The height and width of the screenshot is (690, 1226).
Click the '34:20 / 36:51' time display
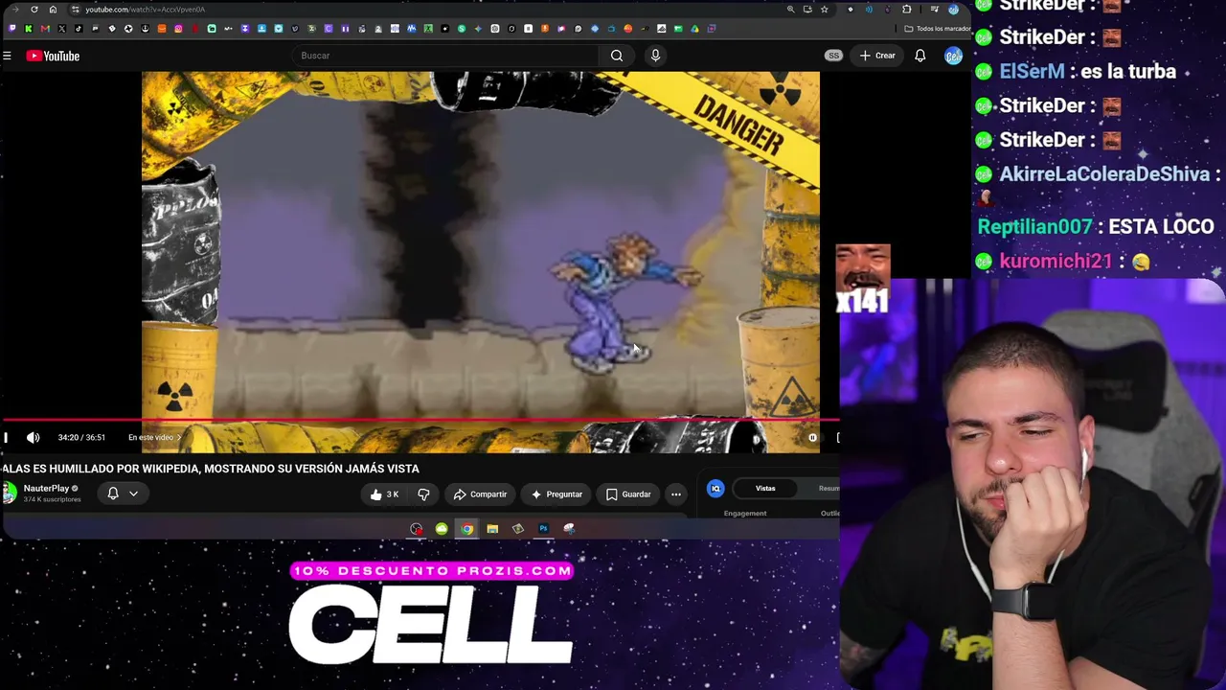[81, 438]
